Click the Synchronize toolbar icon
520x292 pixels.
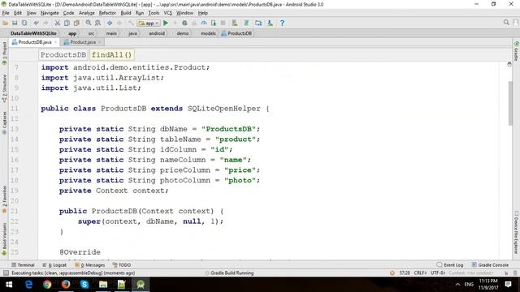(x=24, y=24)
